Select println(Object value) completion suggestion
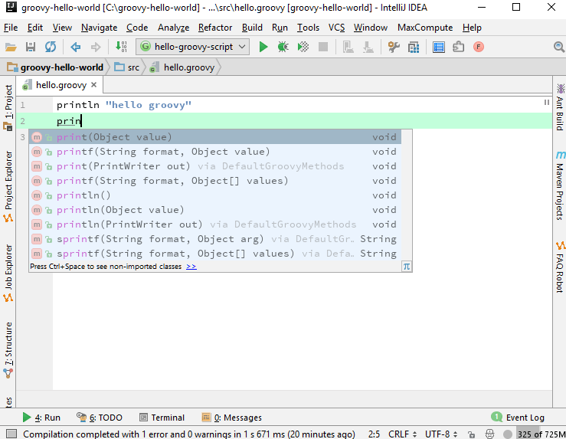The image size is (566, 439). tap(215, 210)
